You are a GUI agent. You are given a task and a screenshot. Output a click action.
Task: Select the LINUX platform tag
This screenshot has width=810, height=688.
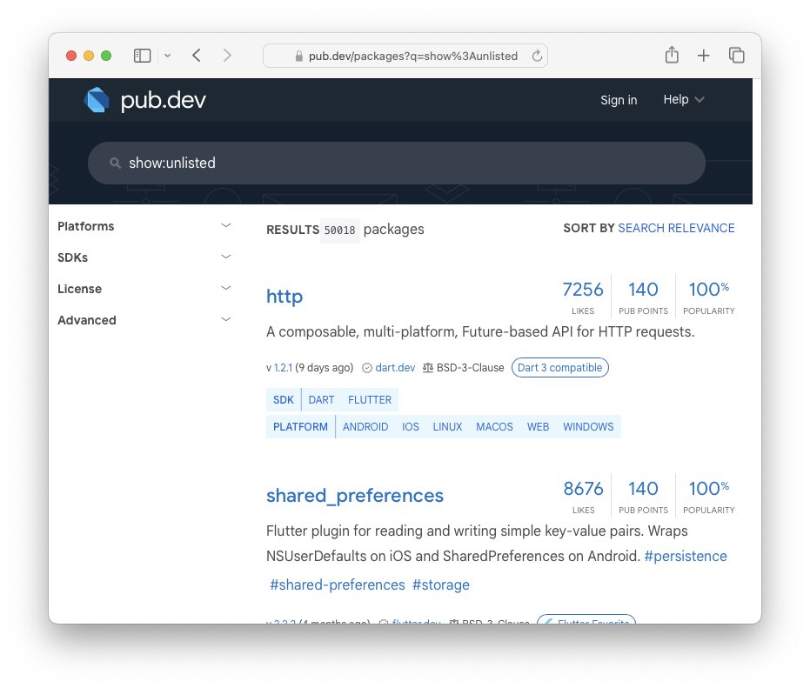pos(447,427)
